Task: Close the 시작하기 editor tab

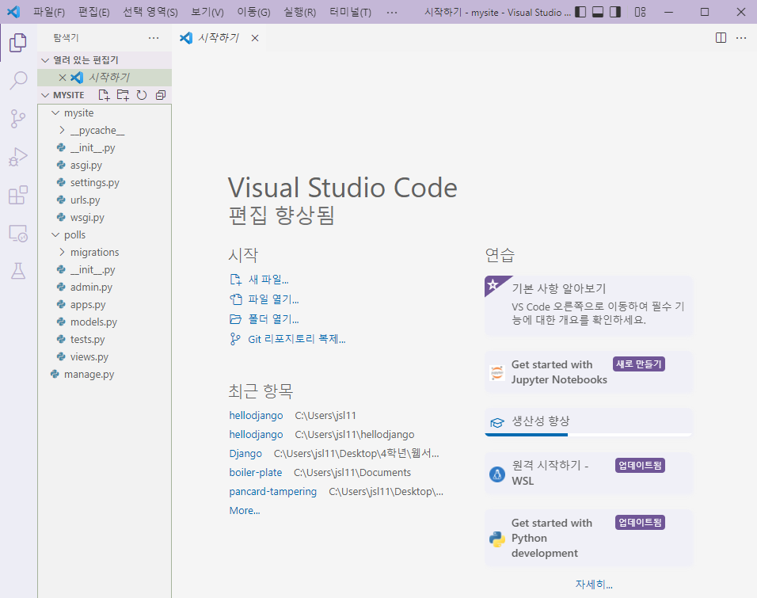Action: (x=255, y=38)
